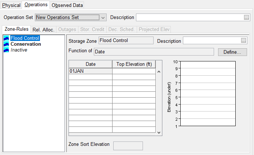The width and height of the screenshot is (254, 155).
Task: Click the Flood Control zone icon
Action: click(6, 38)
